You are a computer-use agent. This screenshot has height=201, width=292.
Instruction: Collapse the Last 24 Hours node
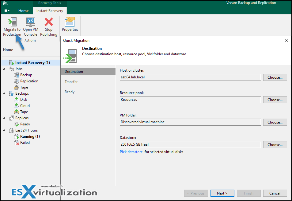[x=4, y=130]
